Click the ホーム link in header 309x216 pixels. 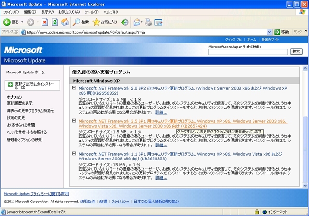(252, 40)
